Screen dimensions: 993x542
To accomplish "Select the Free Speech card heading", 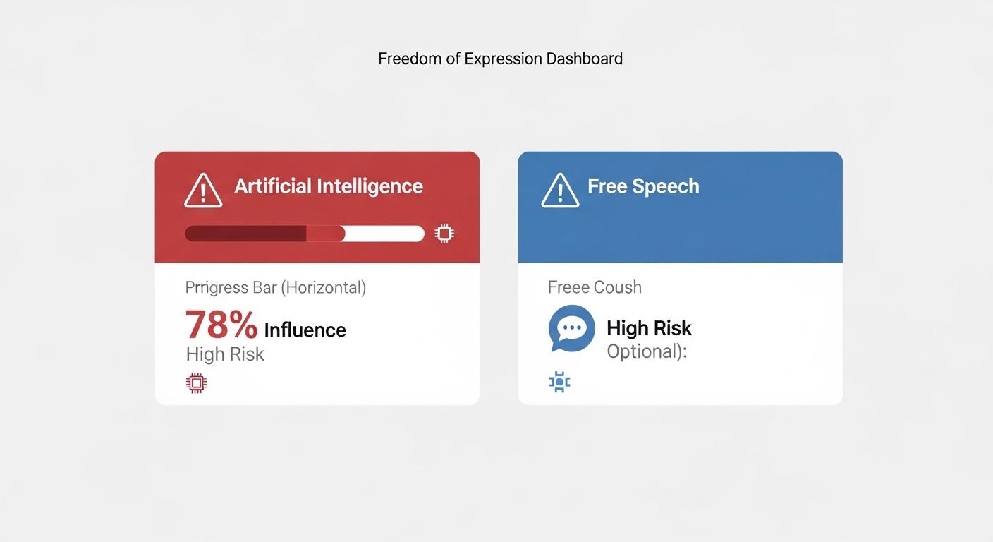I will pos(643,186).
